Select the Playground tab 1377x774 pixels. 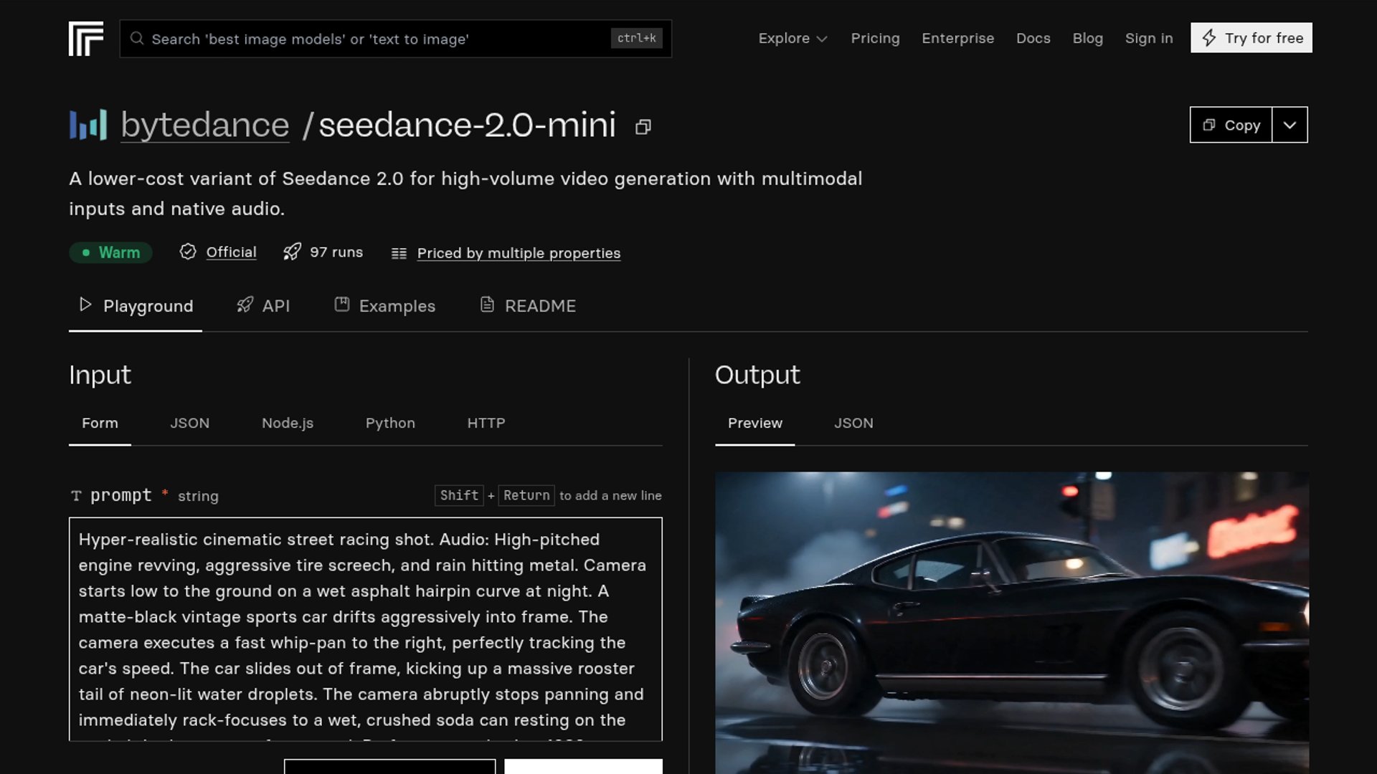pos(136,306)
